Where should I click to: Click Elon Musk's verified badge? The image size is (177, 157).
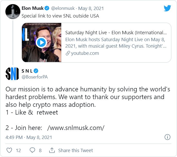pyautogui.click(x=47, y=8)
